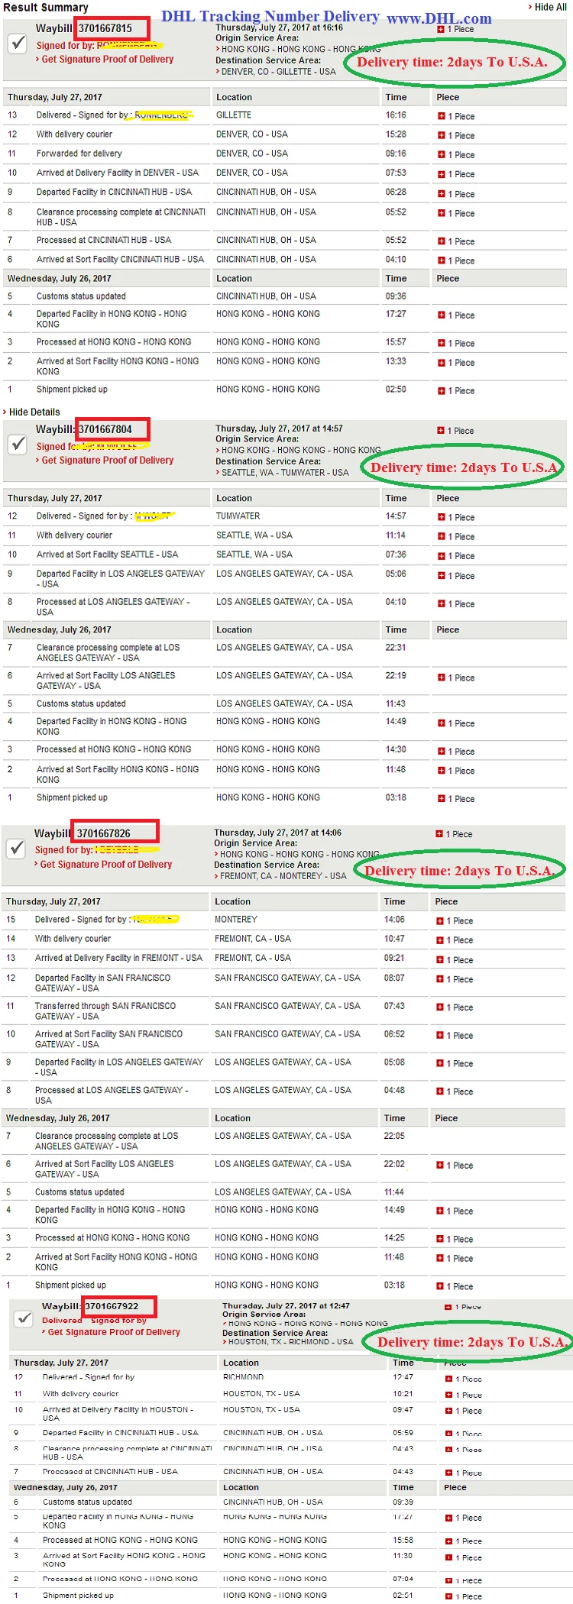This screenshot has height=1604, width=573.
Task: Click the Hide All link
Action: (550, 7)
